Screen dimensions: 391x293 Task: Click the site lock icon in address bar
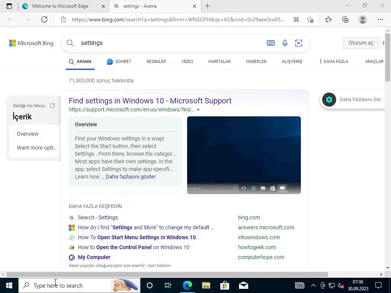pyautogui.click(x=63, y=19)
